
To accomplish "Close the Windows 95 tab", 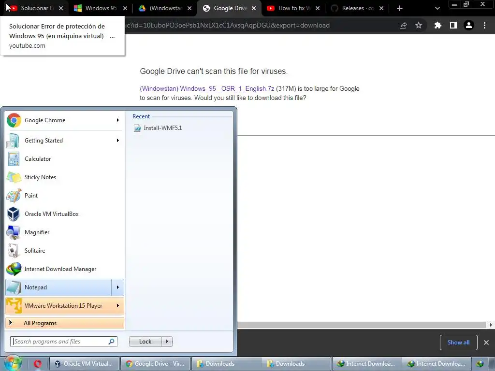I will pyautogui.click(x=125, y=9).
